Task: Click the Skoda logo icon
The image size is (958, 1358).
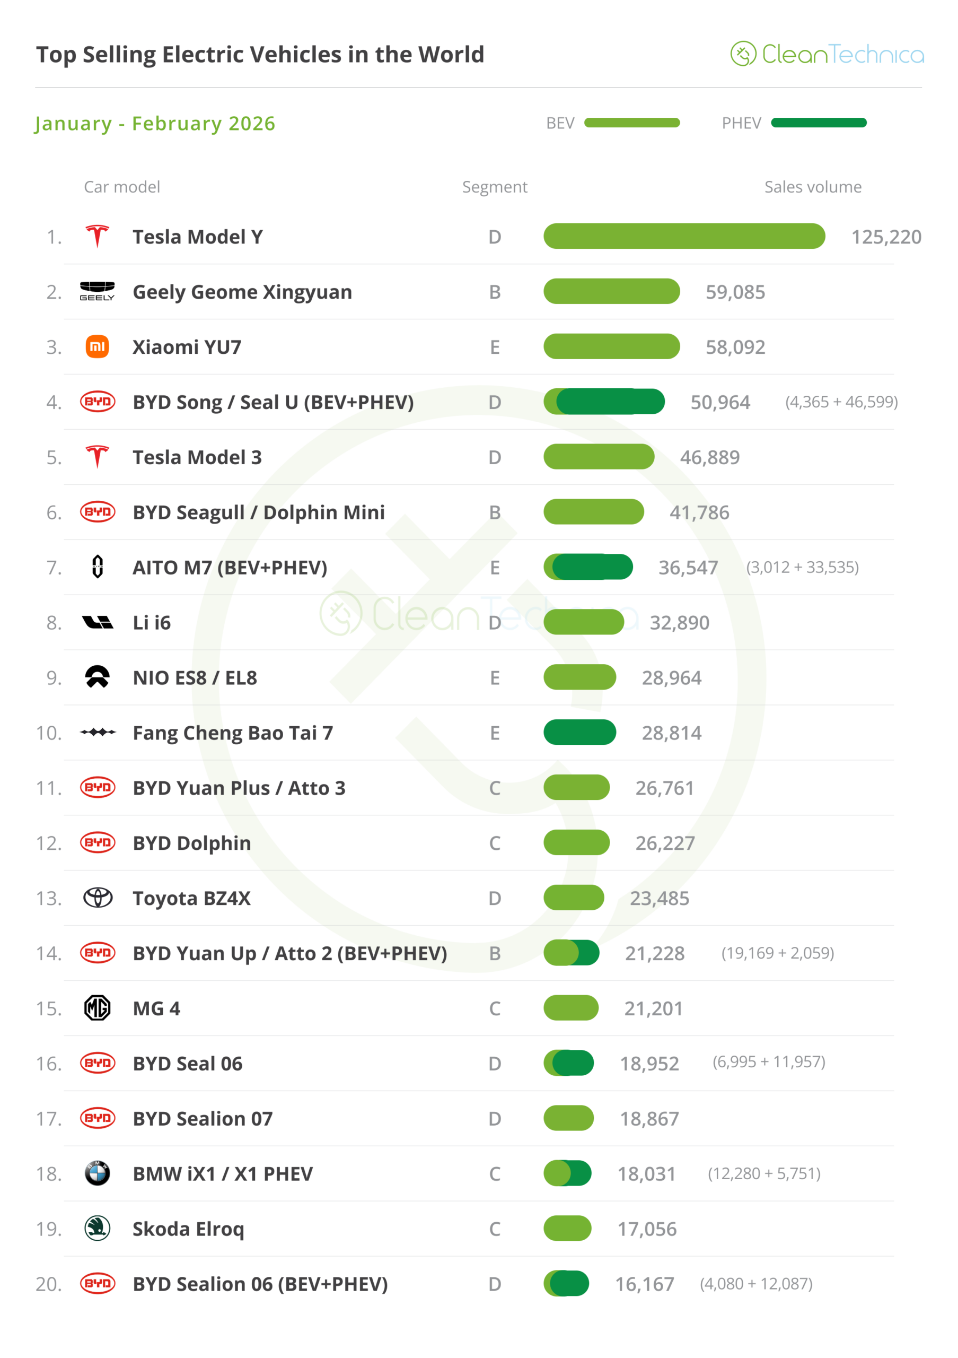Action: click(x=98, y=1229)
